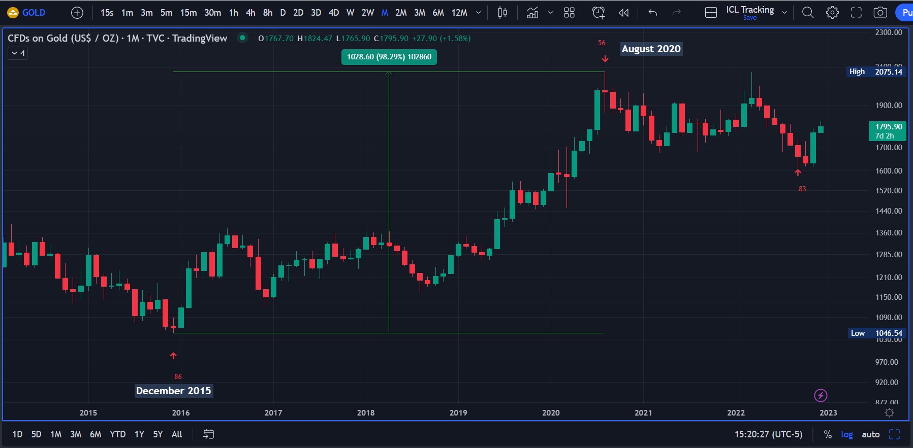Screen dimensions: 913x448
Task: Select the August 2020 text annotation
Action: [651, 49]
